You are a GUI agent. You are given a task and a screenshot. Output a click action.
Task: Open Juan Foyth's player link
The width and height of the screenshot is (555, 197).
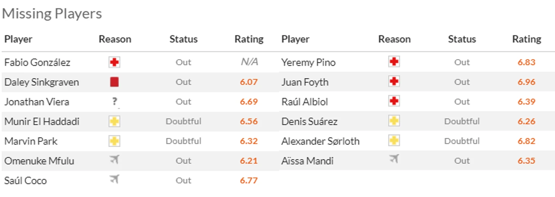pos(305,82)
